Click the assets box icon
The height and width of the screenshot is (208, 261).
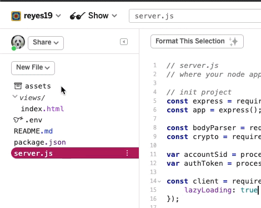tap(18, 86)
